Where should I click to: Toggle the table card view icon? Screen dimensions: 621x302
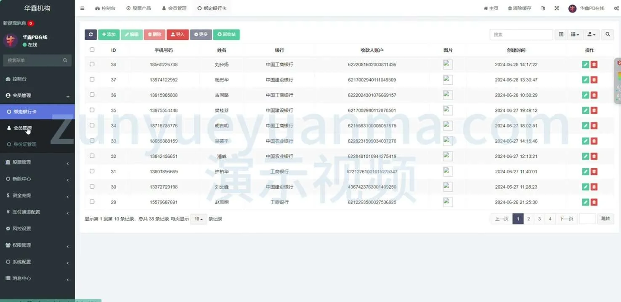561,34
